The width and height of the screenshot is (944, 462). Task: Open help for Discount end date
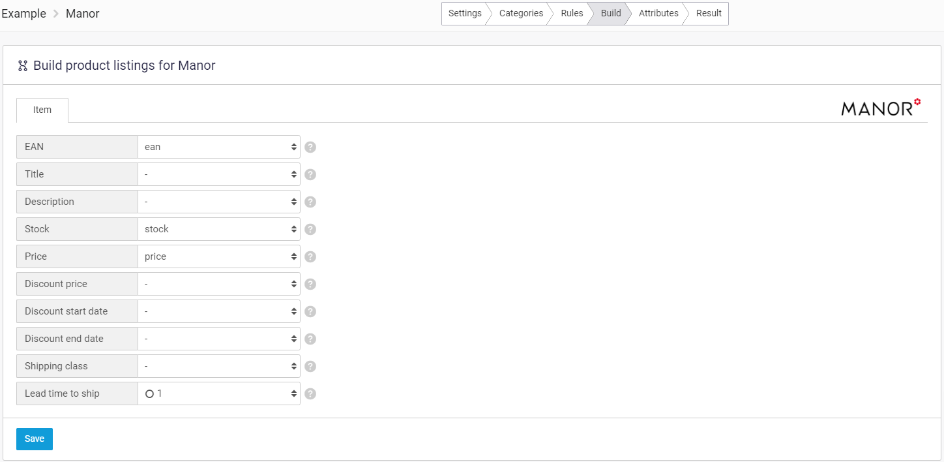tap(310, 339)
